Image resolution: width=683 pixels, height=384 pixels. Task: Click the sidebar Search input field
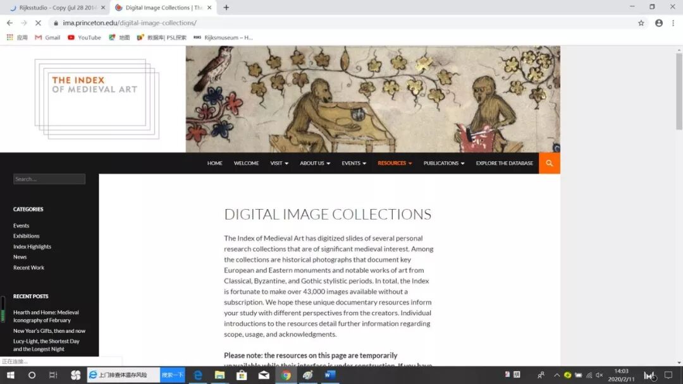[x=49, y=179]
